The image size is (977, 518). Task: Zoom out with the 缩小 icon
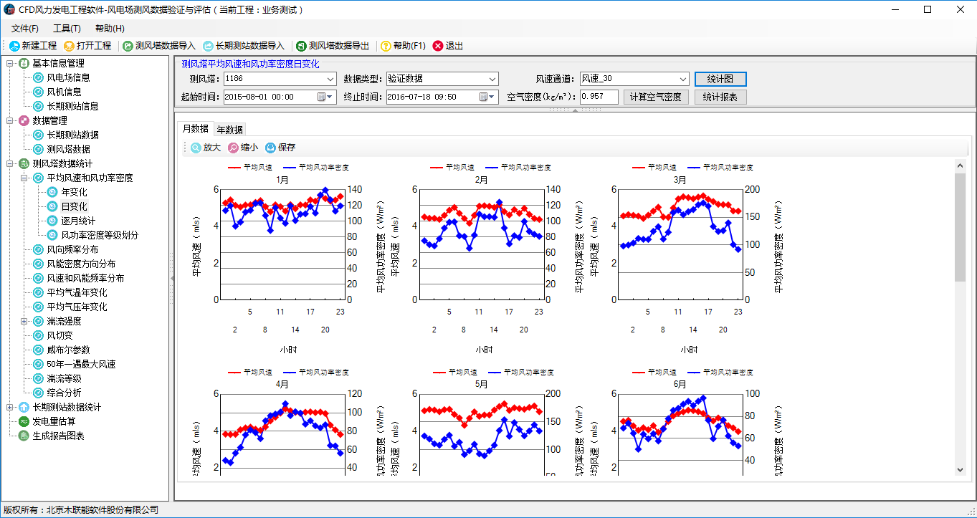(x=233, y=148)
